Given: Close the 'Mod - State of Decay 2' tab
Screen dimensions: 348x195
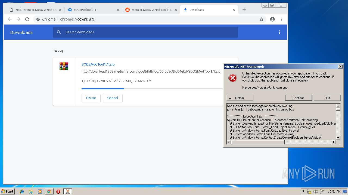Looking at the screenshot, I should [x=60, y=10].
